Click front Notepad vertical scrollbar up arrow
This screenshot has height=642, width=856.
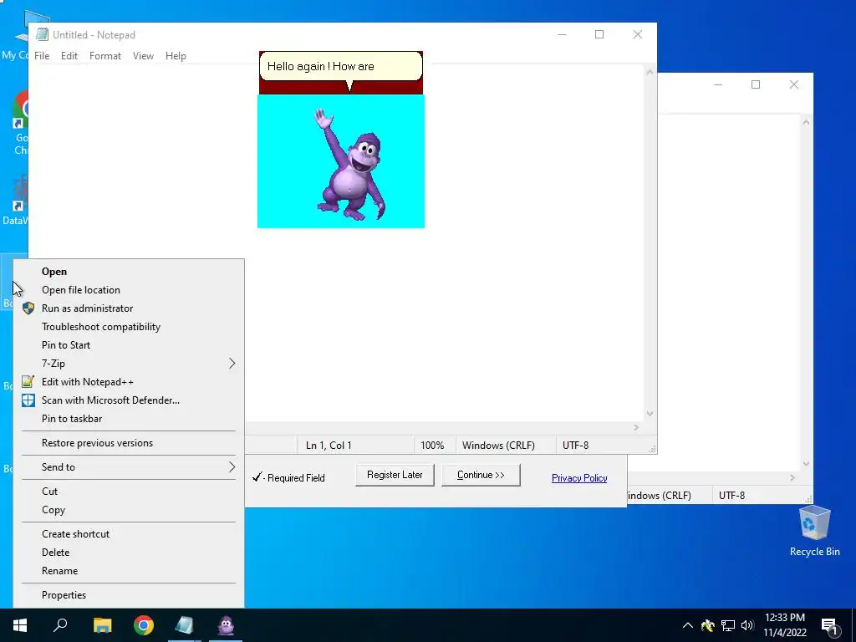[650, 72]
